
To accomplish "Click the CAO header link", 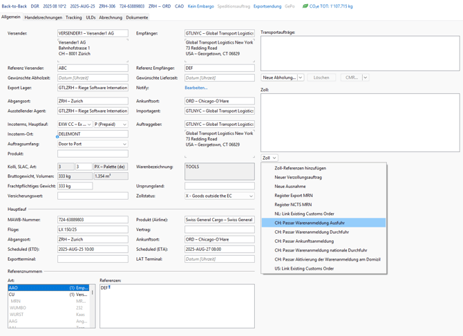I will click(179, 6).
